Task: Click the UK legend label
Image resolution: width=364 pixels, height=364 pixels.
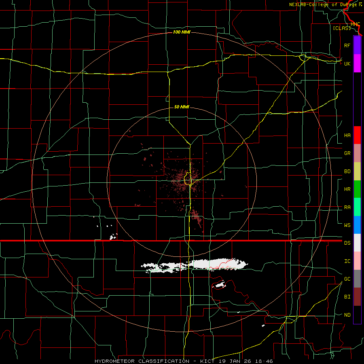Action: [x=347, y=63]
